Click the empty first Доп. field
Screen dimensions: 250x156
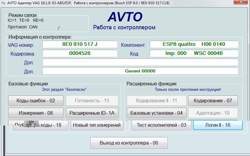coord(140,62)
